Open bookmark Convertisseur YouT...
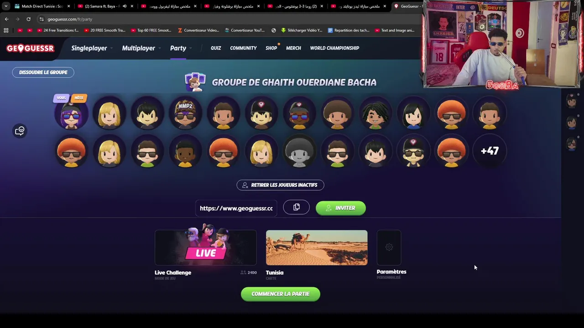 click(x=245, y=31)
